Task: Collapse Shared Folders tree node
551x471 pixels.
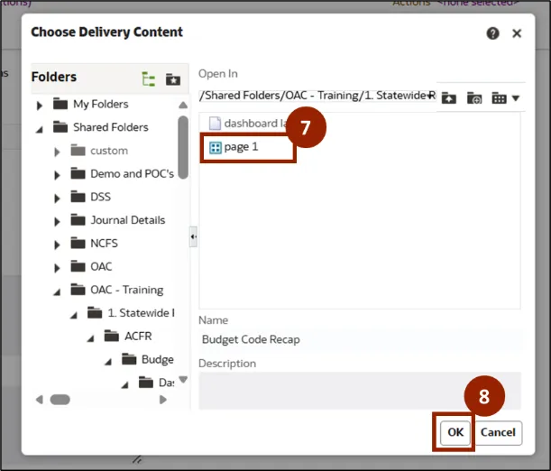Action: [x=40, y=129]
